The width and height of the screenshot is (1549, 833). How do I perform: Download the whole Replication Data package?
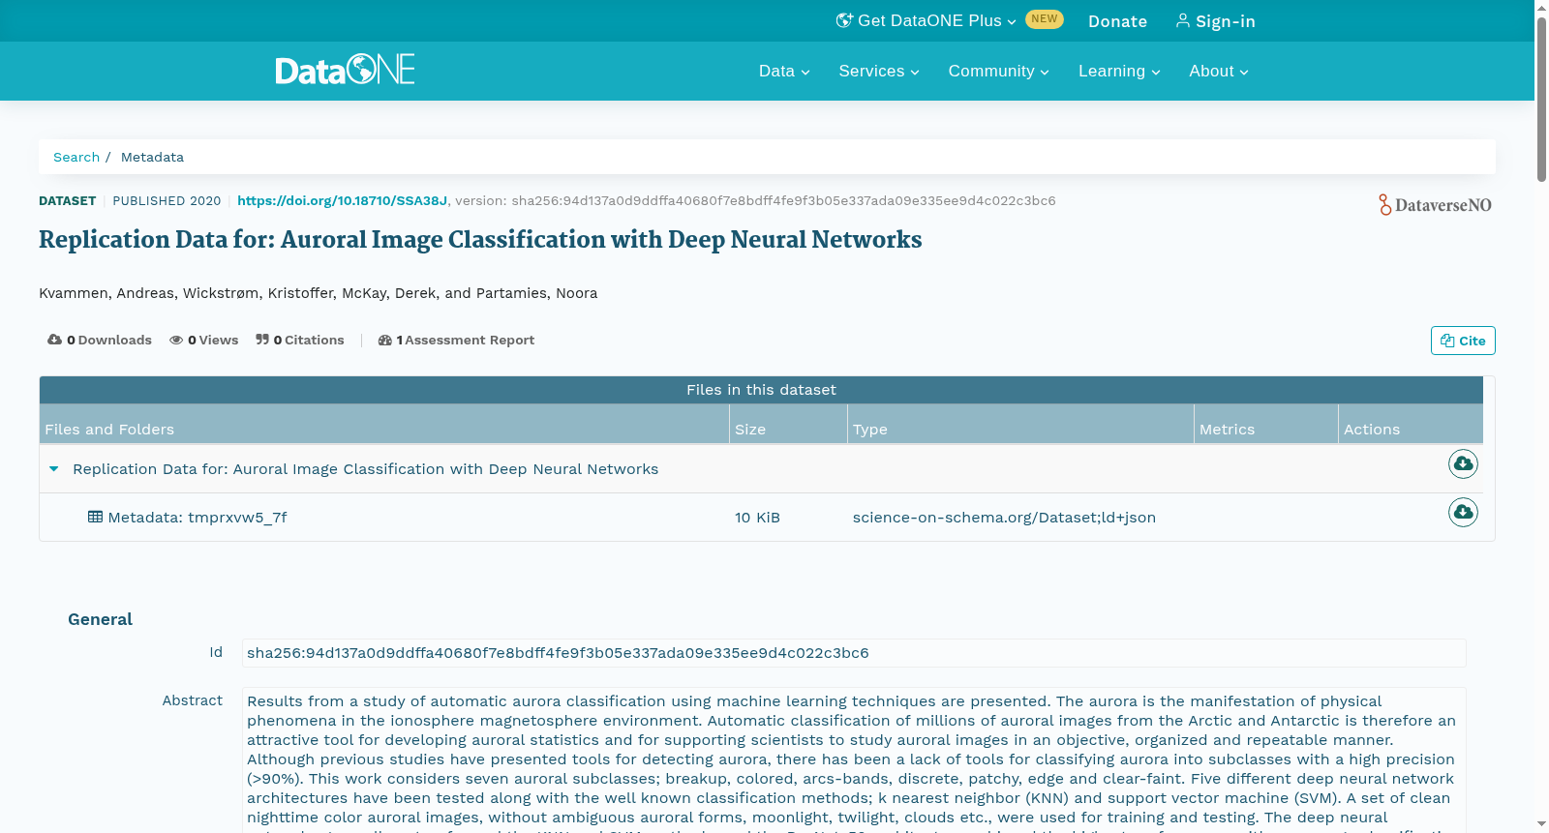1463,464
